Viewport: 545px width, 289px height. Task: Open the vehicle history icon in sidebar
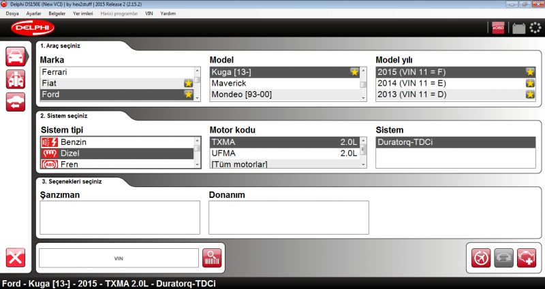pyautogui.click(x=15, y=101)
